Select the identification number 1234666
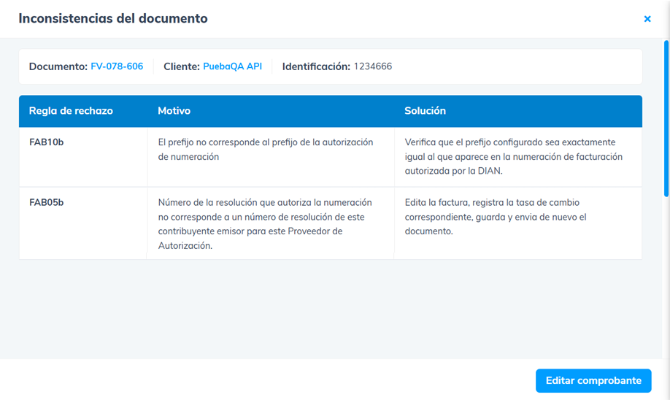Image resolution: width=670 pixels, height=400 pixels. [372, 66]
